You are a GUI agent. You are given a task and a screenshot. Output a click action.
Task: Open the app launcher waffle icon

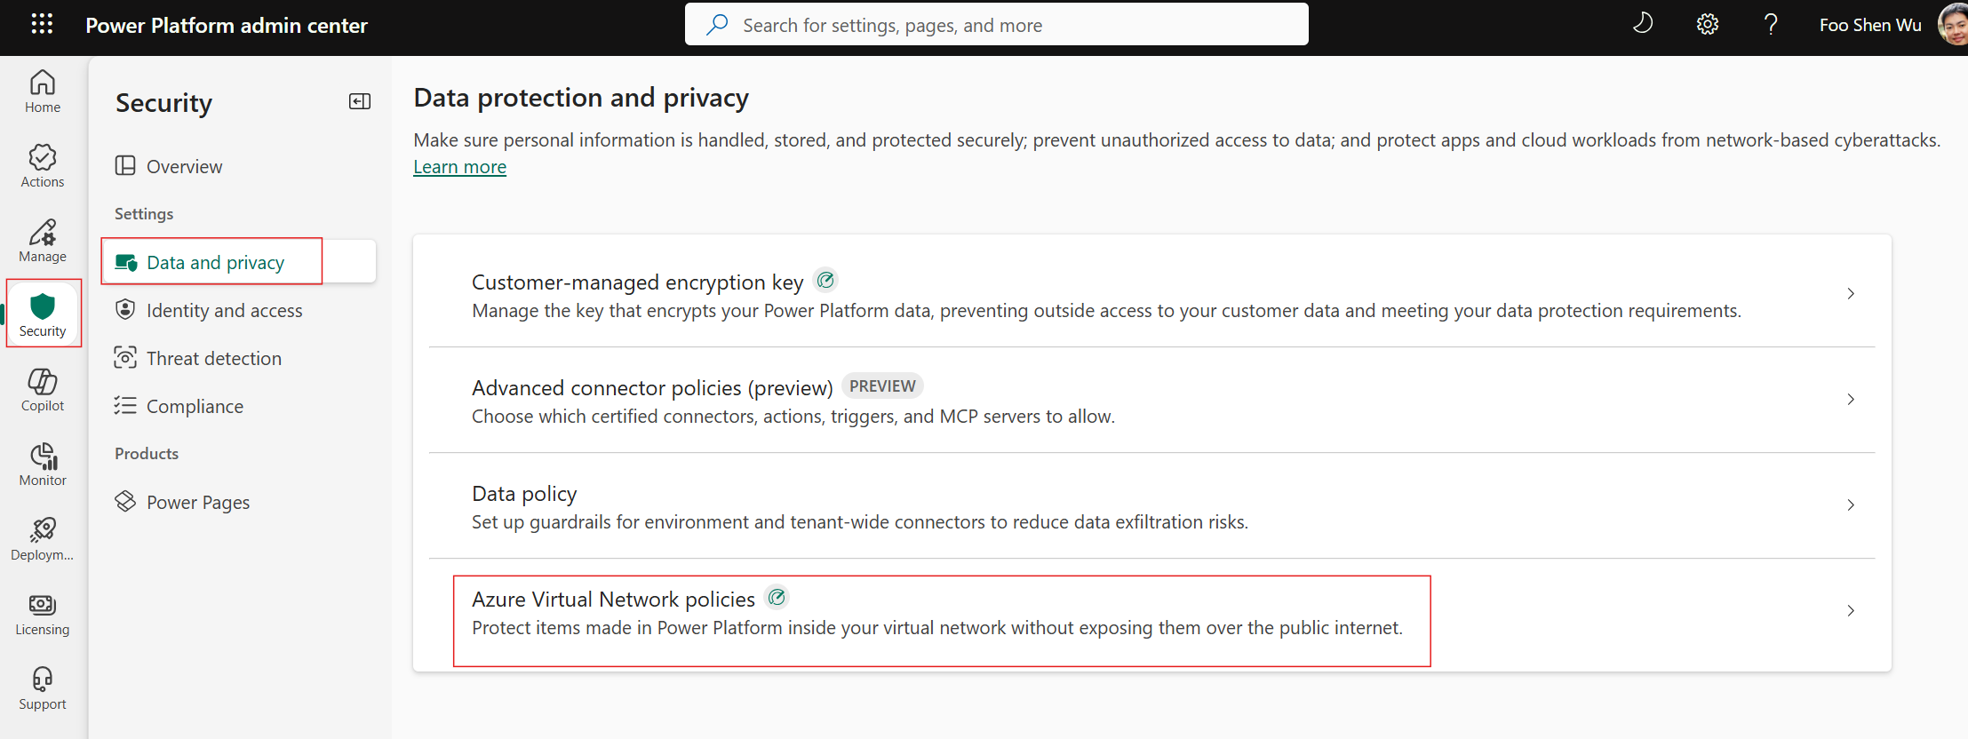(42, 24)
